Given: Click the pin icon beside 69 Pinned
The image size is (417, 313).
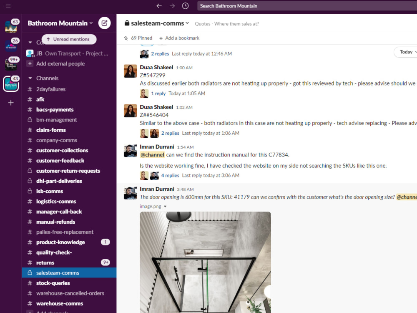Looking at the screenshot, I should (126, 38).
